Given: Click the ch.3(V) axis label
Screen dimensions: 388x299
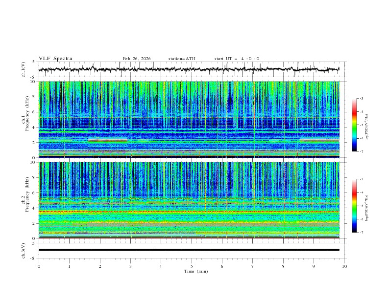Looking at the screenshot, I should click(x=24, y=250).
